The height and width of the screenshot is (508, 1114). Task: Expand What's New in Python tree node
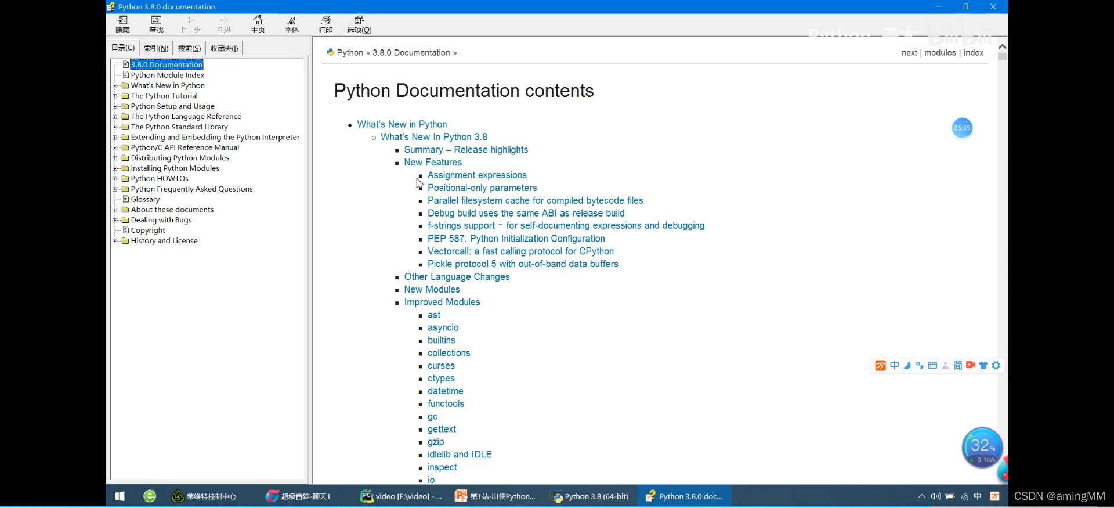click(115, 85)
